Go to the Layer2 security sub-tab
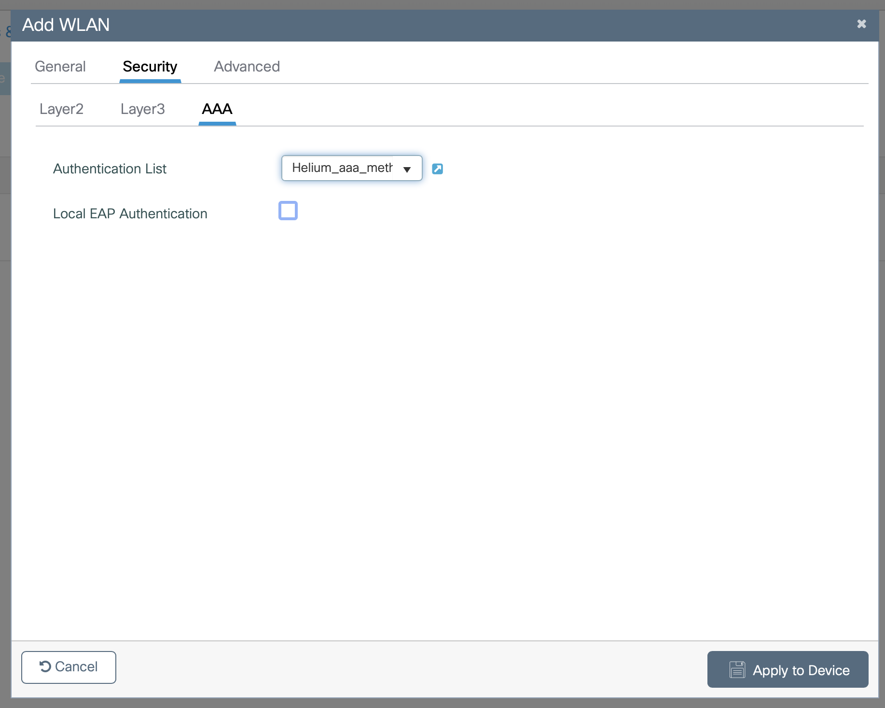885x708 pixels. pyautogui.click(x=61, y=109)
